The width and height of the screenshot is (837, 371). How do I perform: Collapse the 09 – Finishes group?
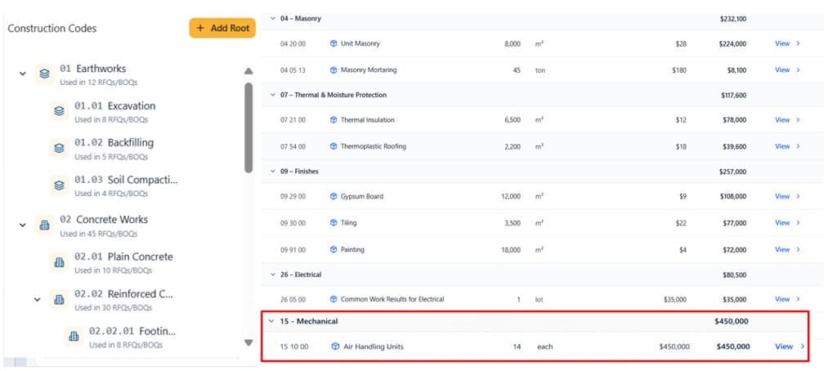[273, 172]
